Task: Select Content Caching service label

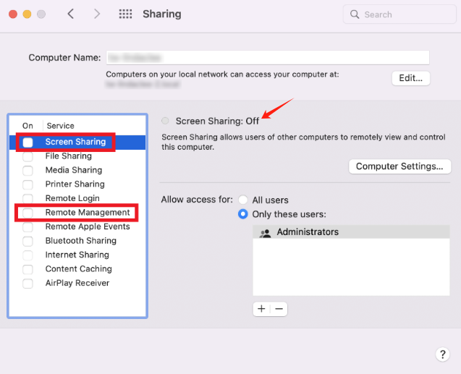Action: [78, 269]
